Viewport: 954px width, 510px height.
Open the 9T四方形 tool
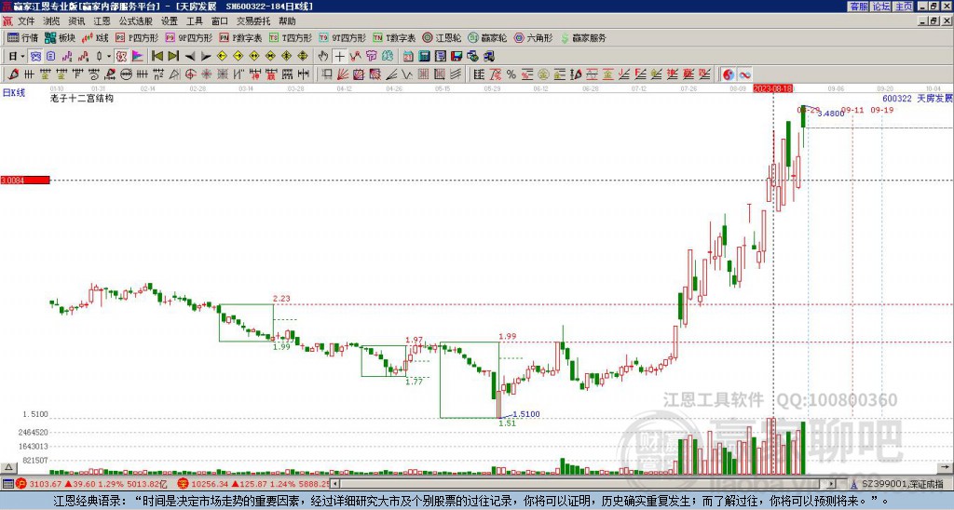click(x=342, y=37)
